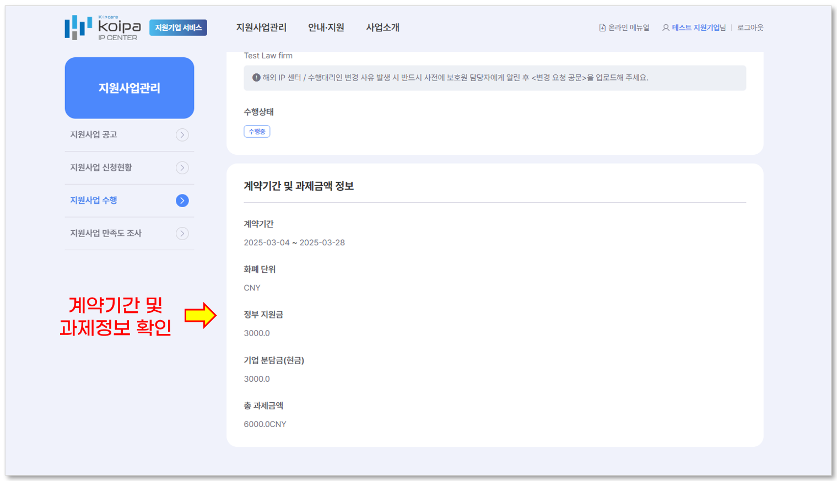Image resolution: width=837 pixels, height=481 pixels.
Task: Click the koipa IP CENTER logo
Action: point(102,28)
